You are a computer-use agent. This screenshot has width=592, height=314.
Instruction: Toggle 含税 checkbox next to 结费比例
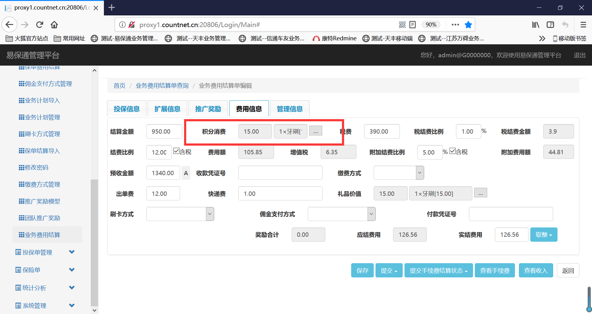[x=176, y=151]
